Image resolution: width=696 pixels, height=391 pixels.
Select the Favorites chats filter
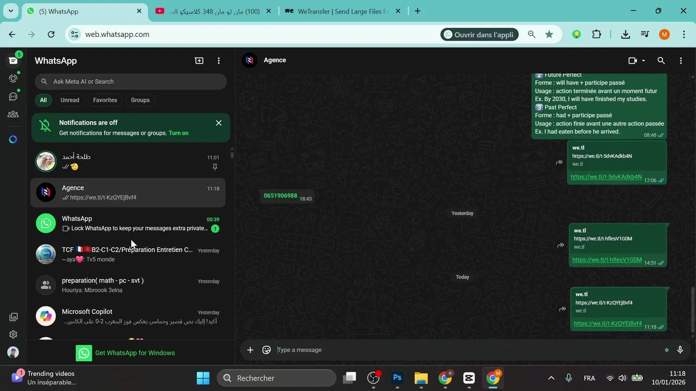(105, 100)
